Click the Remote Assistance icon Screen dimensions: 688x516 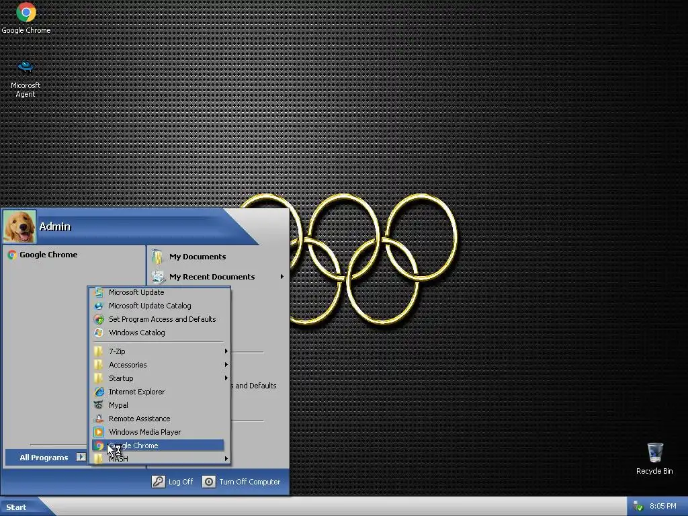tap(99, 419)
